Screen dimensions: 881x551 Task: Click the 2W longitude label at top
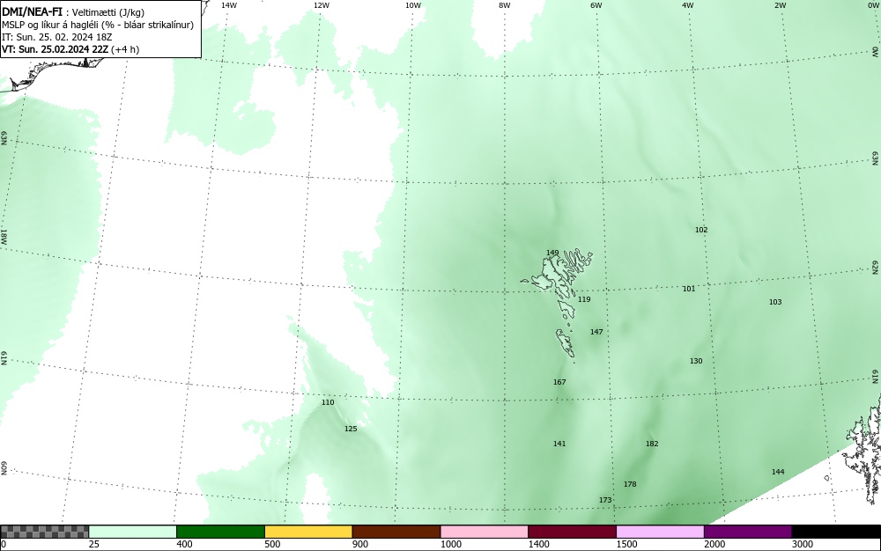click(x=780, y=5)
